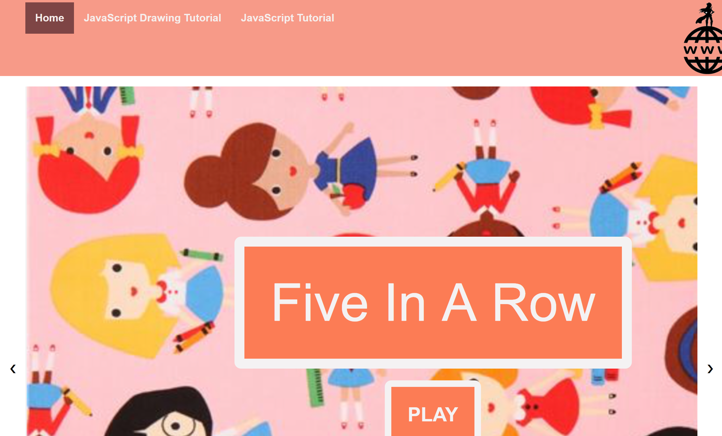Go to JavaScript Drawing Tutorial page

pyautogui.click(x=152, y=18)
